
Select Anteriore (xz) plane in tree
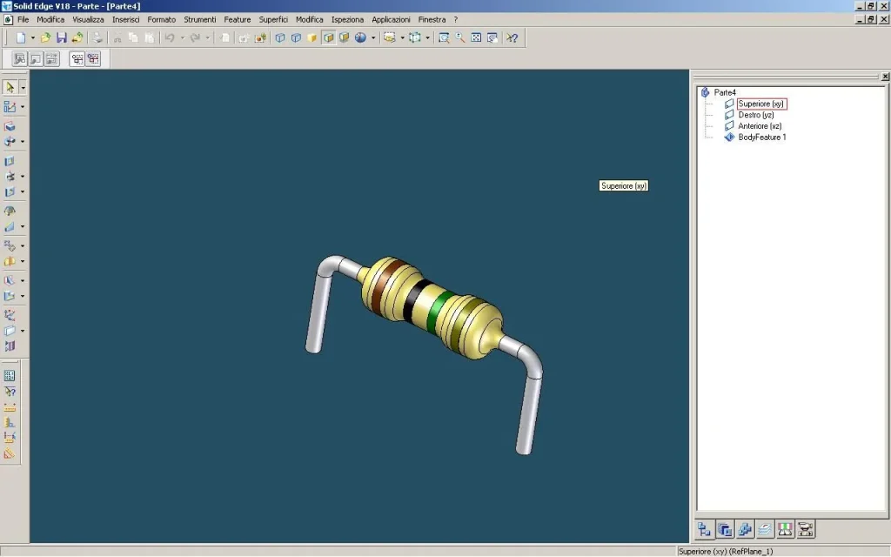(760, 126)
